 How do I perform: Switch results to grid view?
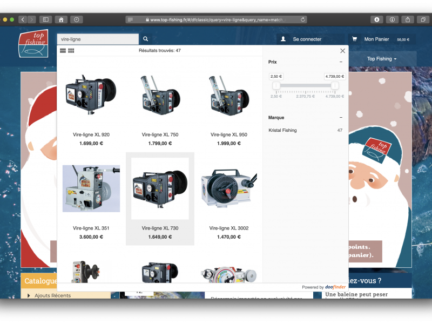coord(71,51)
